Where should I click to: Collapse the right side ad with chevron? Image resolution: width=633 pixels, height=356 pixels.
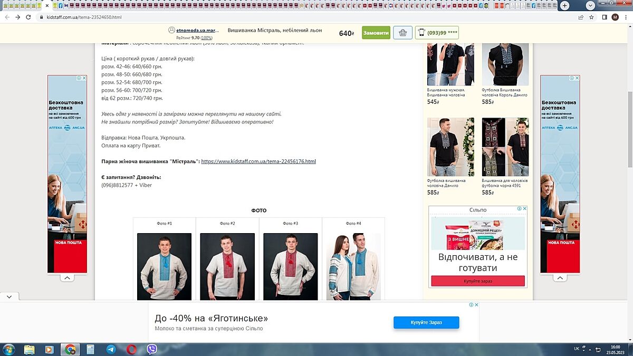(560, 278)
